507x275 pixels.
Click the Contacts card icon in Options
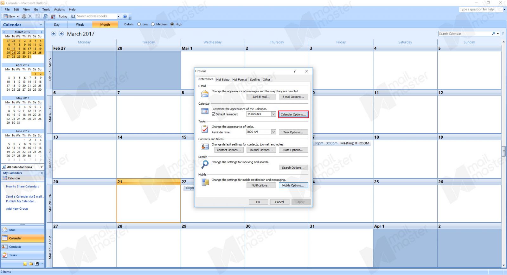[x=205, y=147]
